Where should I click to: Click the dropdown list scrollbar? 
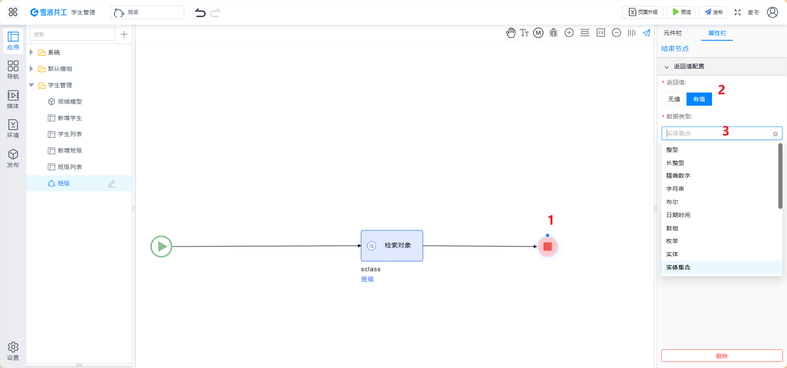[780, 176]
